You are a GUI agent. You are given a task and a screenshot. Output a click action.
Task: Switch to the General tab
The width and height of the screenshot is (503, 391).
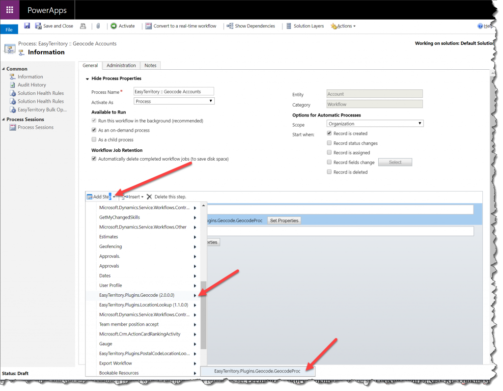click(x=90, y=65)
